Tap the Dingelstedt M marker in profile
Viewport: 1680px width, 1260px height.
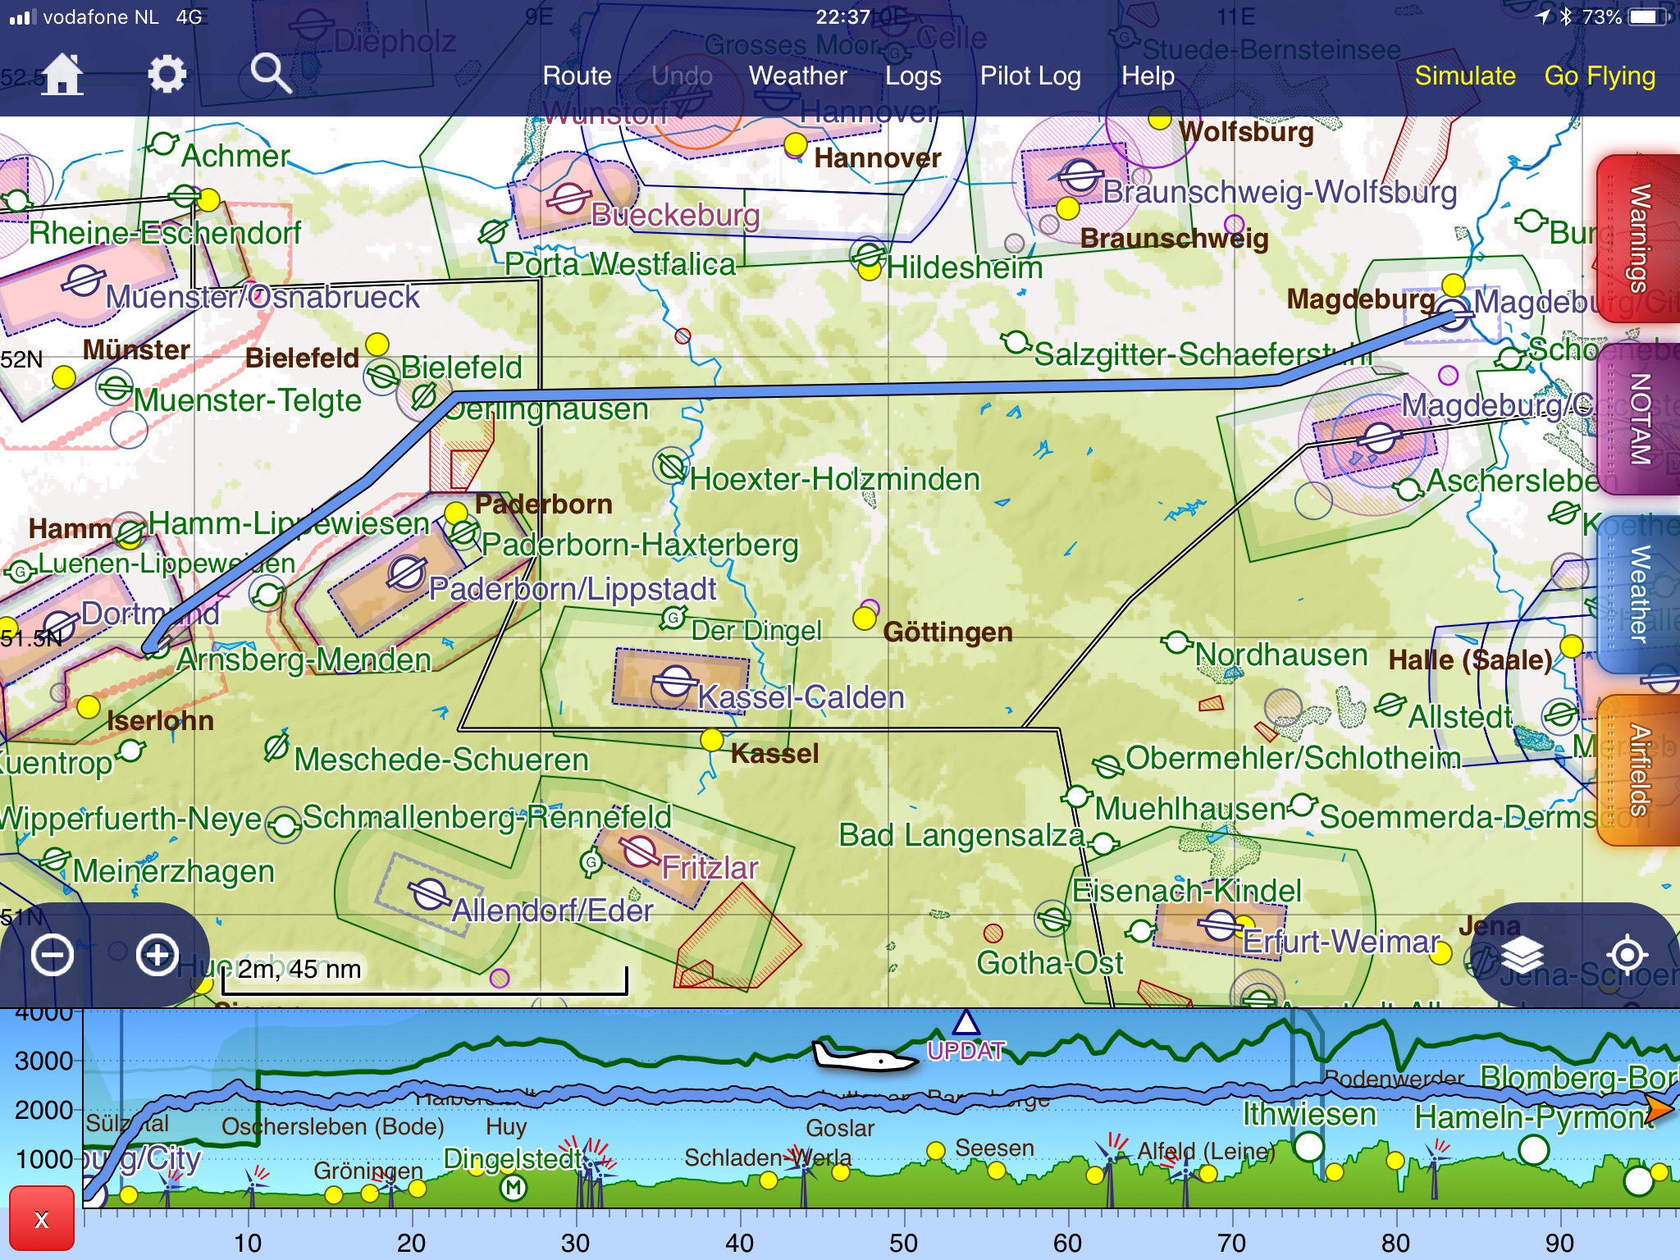click(x=514, y=1187)
